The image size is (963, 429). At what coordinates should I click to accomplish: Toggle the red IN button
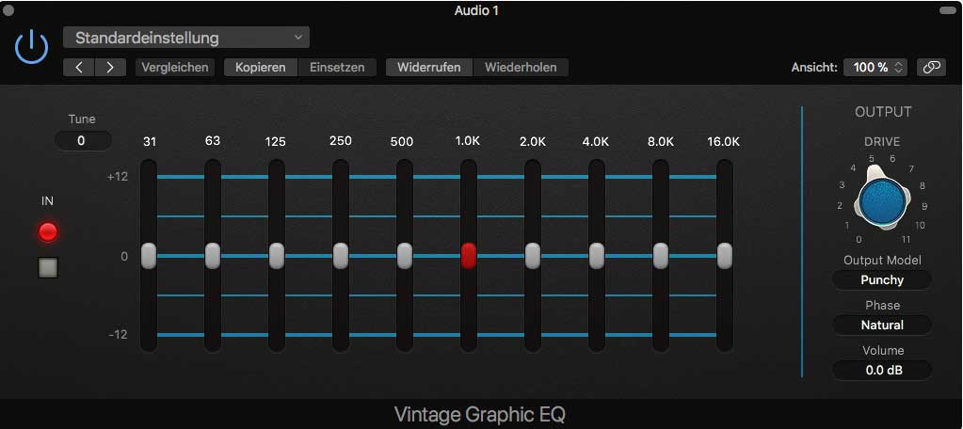(x=48, y=231)
